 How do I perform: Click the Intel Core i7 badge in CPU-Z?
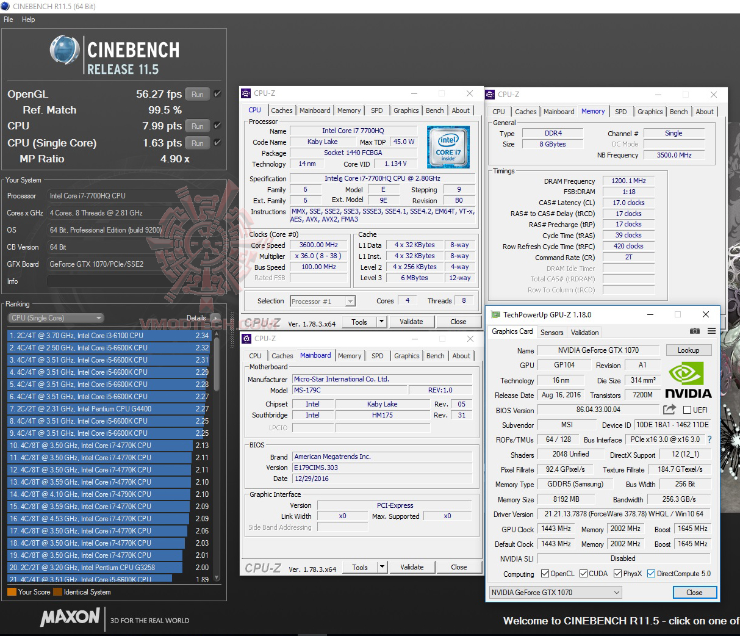448,147
